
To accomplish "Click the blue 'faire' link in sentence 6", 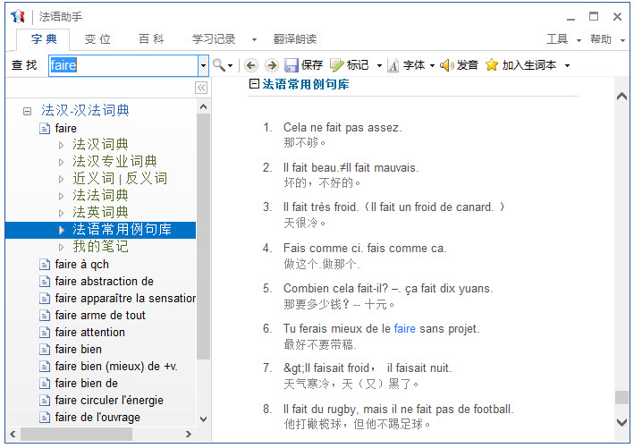I will click(404, 329).
